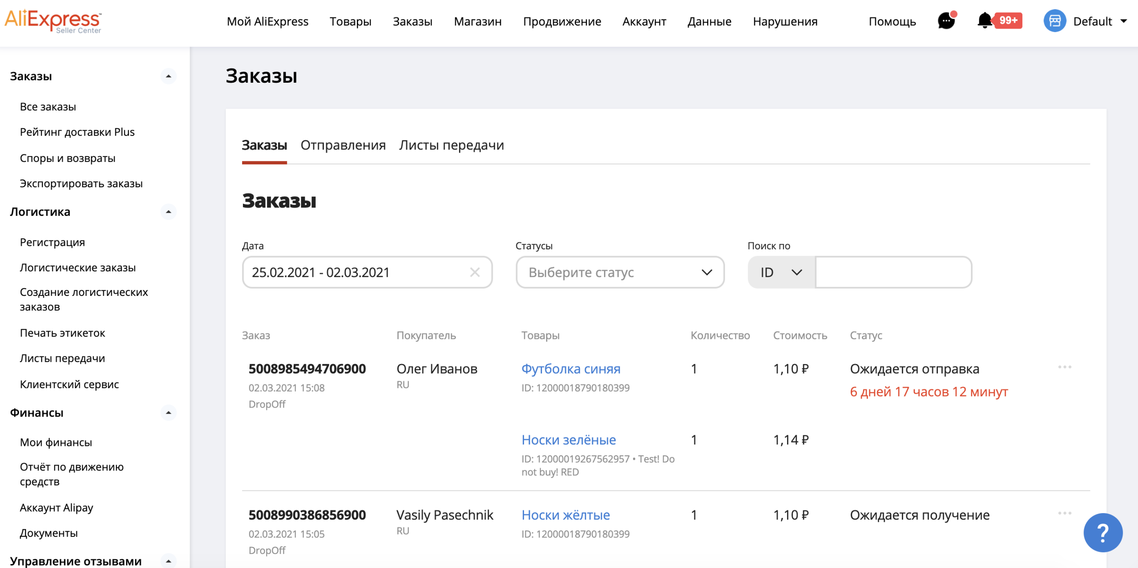Open Споры и возвраты
The height and width of the screenshot is (568, 1138).
pyautogui.click(x=68, y=158)
